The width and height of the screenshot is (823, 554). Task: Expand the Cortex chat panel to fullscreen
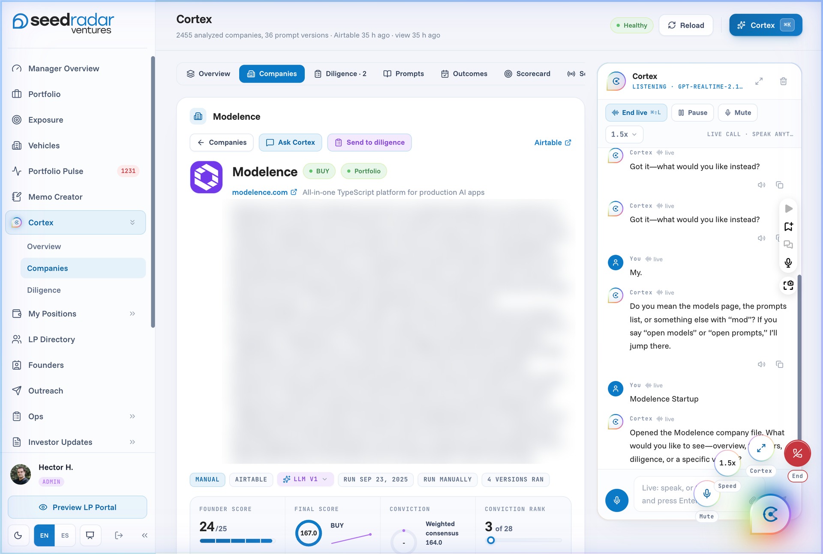tap(759, 81)
